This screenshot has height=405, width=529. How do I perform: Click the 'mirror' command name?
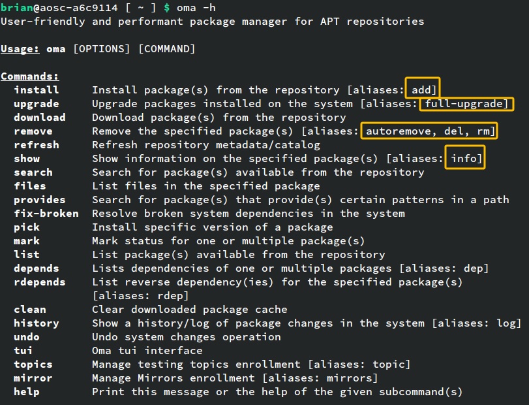pyautogui.click(x=33, y=378)
